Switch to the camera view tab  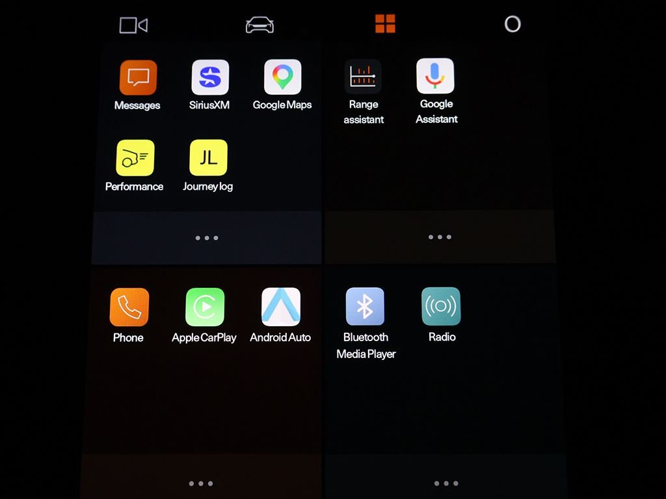coord(133,25)
